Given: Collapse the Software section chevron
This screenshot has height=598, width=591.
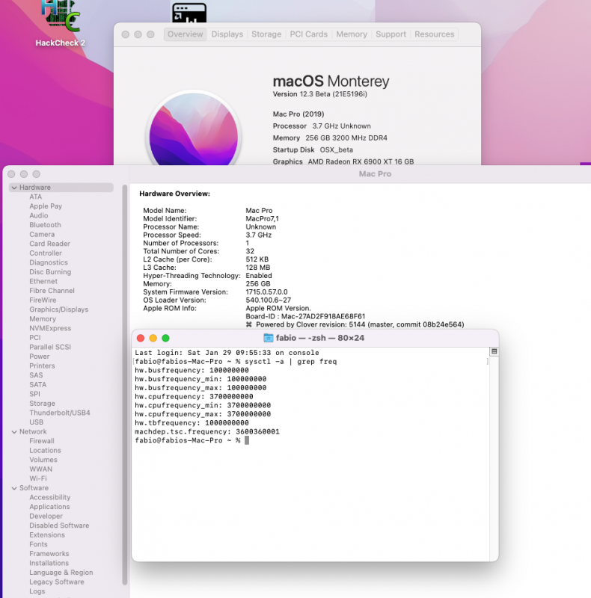Looking at the screenshot, I should coord(14,488).
